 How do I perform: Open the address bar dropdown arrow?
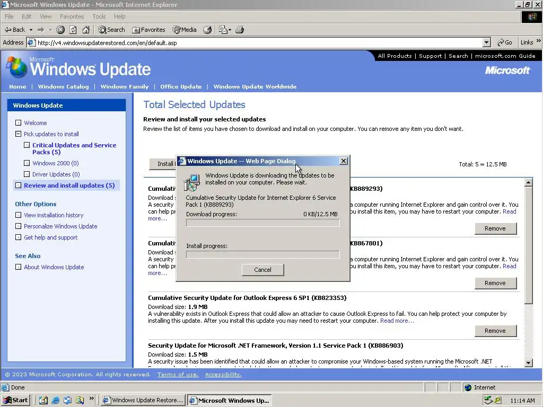click(x=486, y=42)
